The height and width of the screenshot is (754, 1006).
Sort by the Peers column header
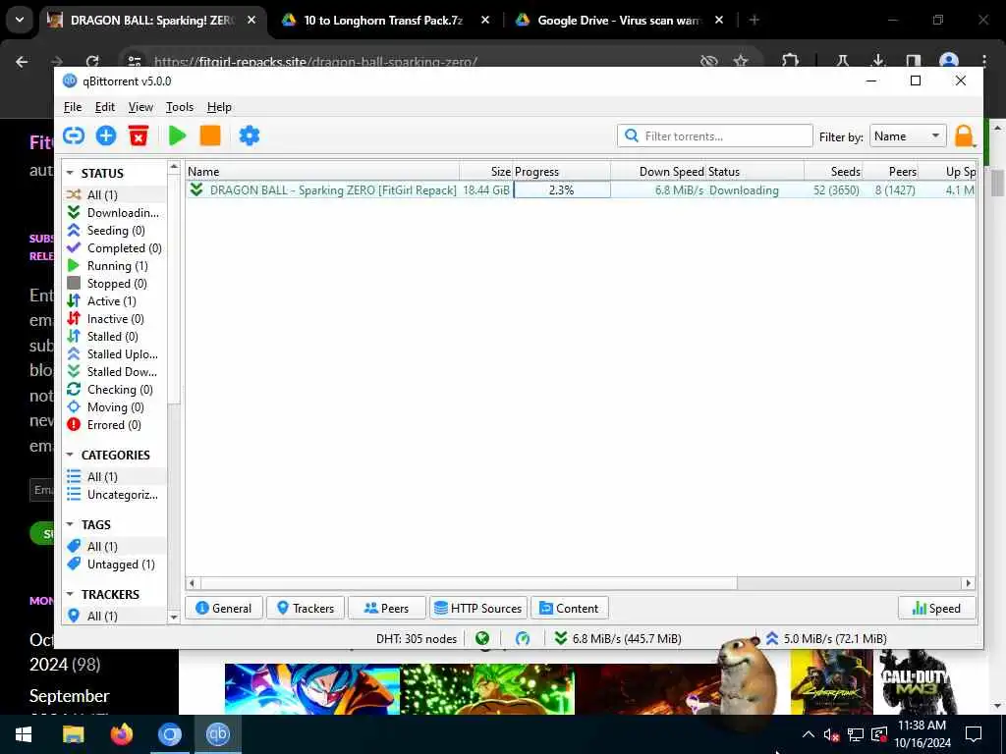(890, 171)
